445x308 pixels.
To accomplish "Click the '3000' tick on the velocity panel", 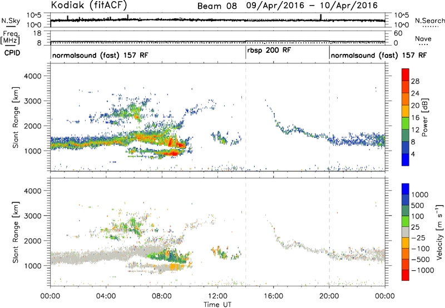I will pos(32,216).
